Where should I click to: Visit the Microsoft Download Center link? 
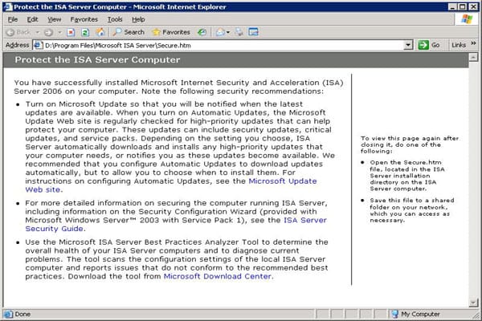pyautogui.click(x=217, y=276)
